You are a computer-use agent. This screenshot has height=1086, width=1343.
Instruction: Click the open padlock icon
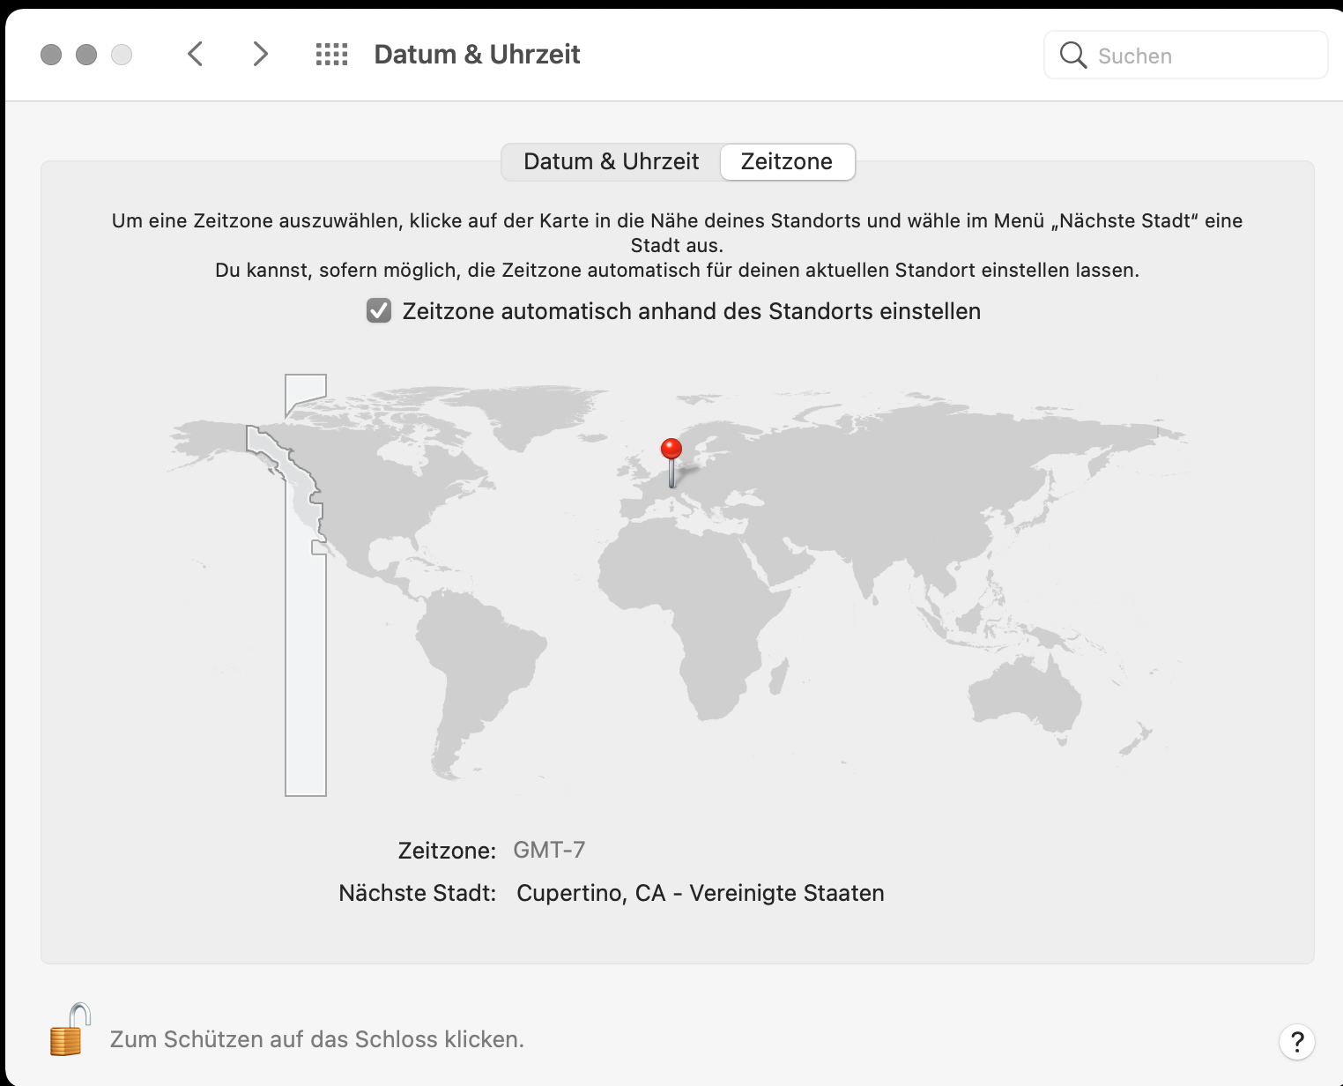[x=70, y=1030]
